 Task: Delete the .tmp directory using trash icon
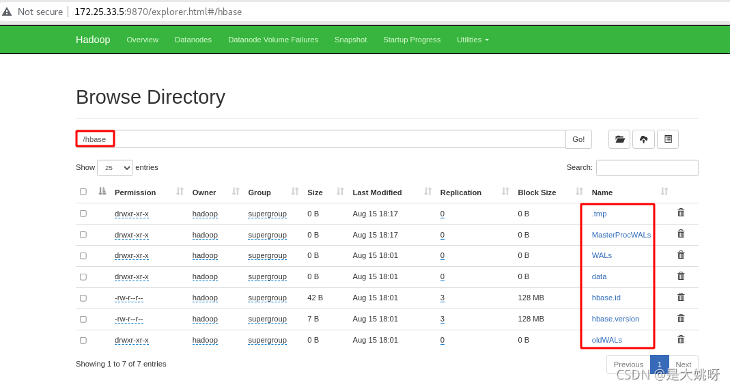point(681,212)
